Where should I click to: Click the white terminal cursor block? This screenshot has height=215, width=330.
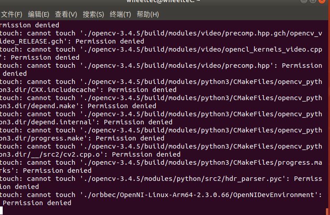(x=1, y=211)
